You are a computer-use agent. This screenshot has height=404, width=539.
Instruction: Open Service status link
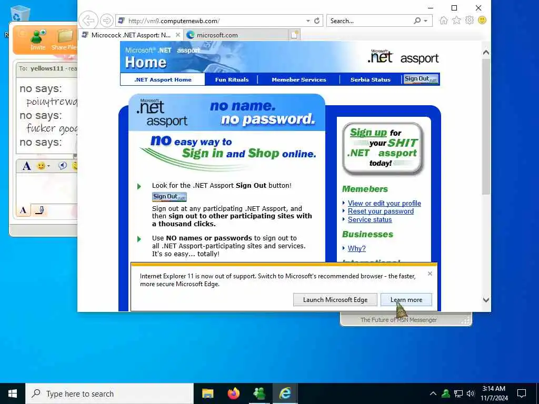point(370,220)
